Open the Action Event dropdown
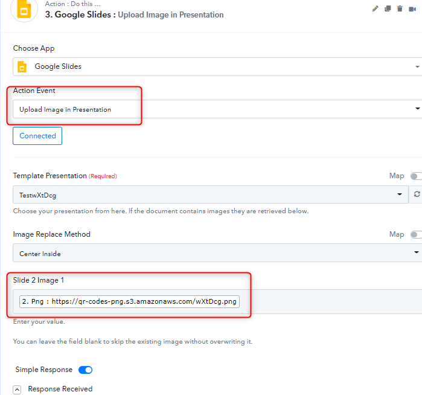Viewport: 422px width, 395px height. click(x=217, y=109)
